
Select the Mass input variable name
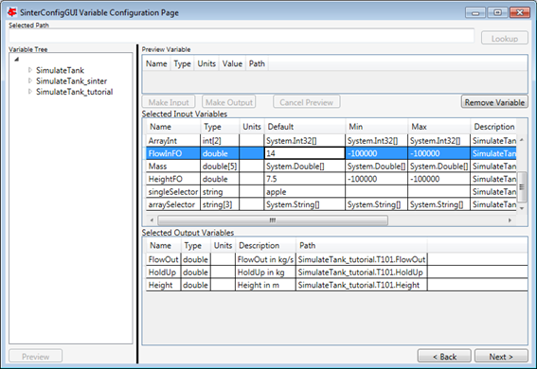pos(173,167)
